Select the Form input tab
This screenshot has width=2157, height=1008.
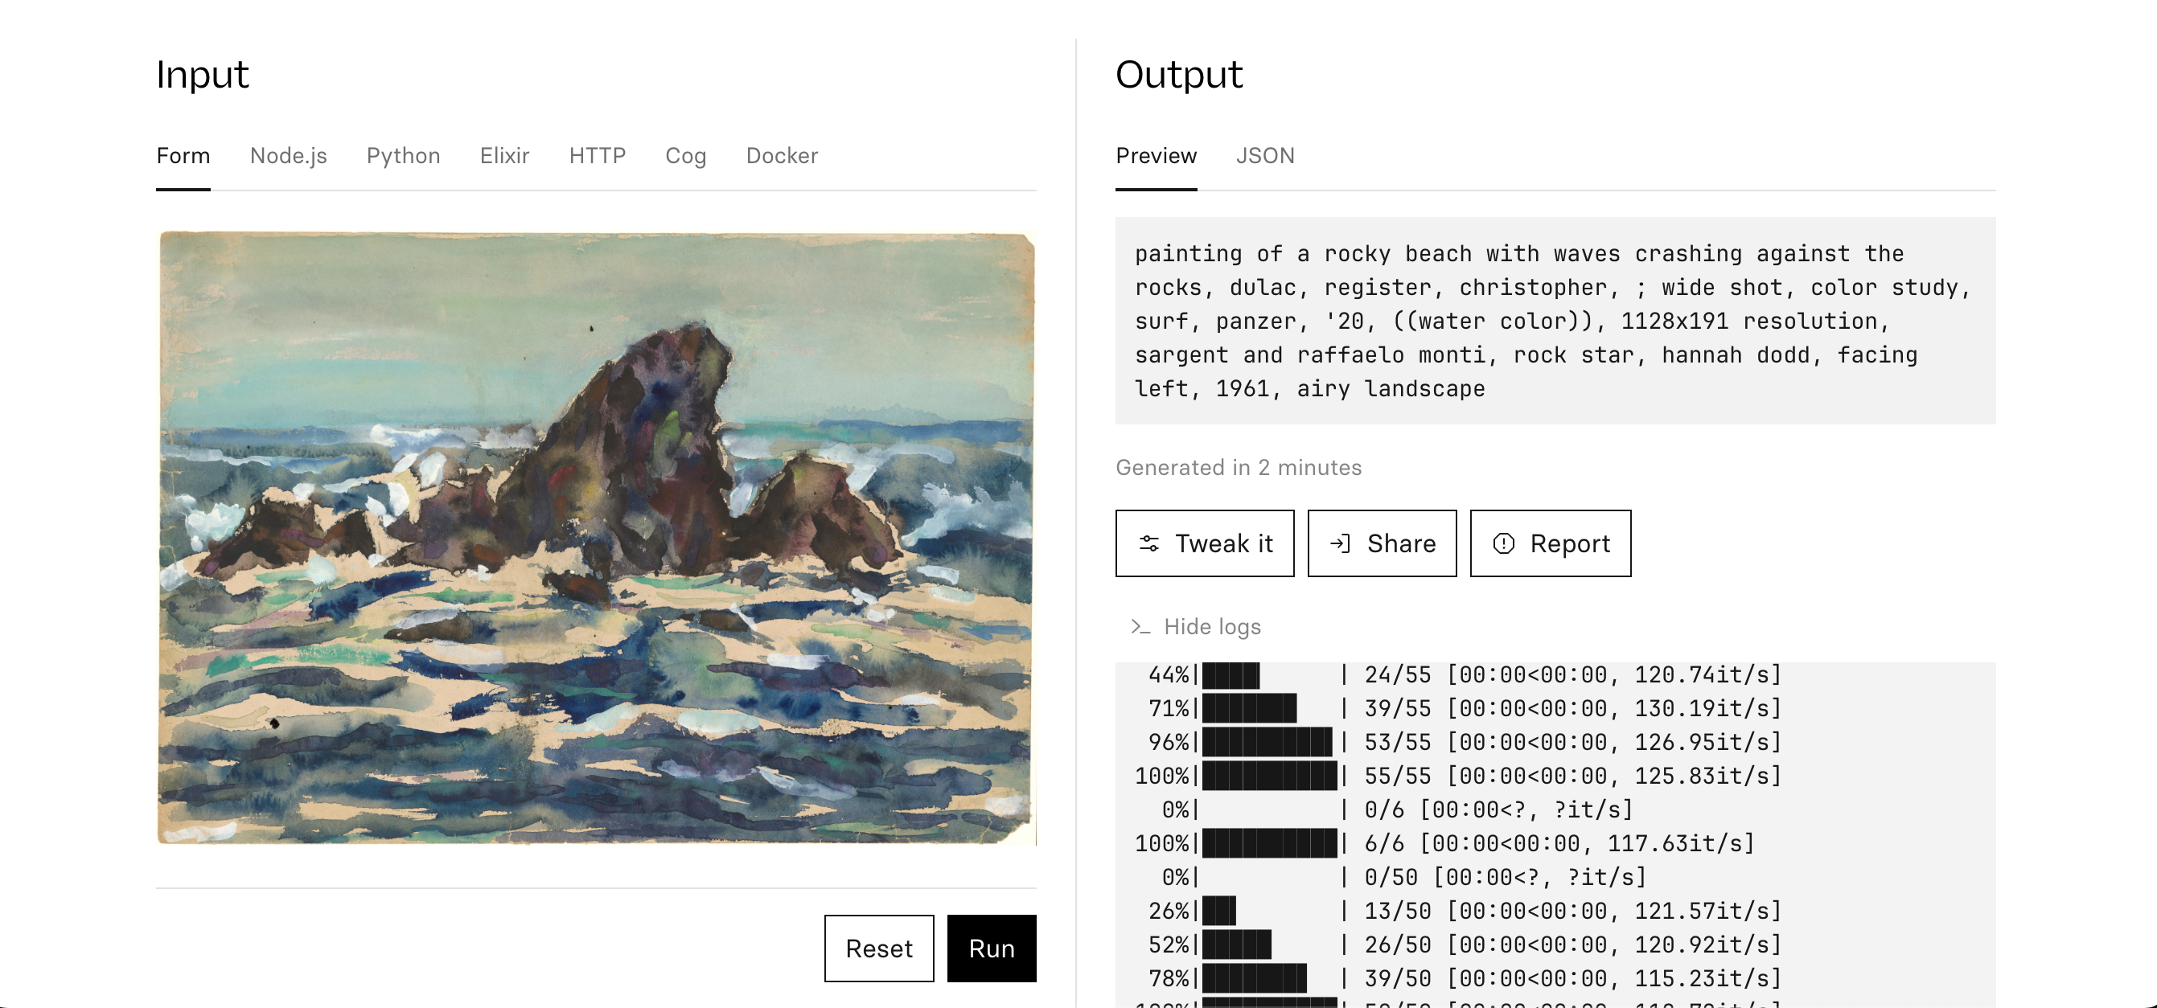[183, 156]
